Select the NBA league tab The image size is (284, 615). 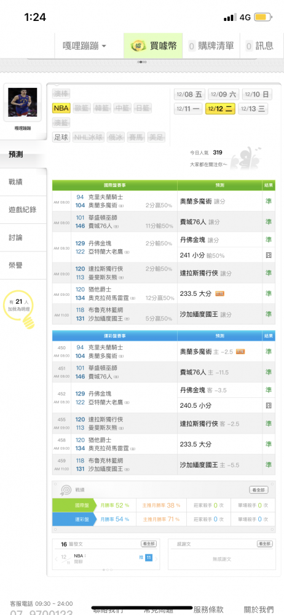61,108
